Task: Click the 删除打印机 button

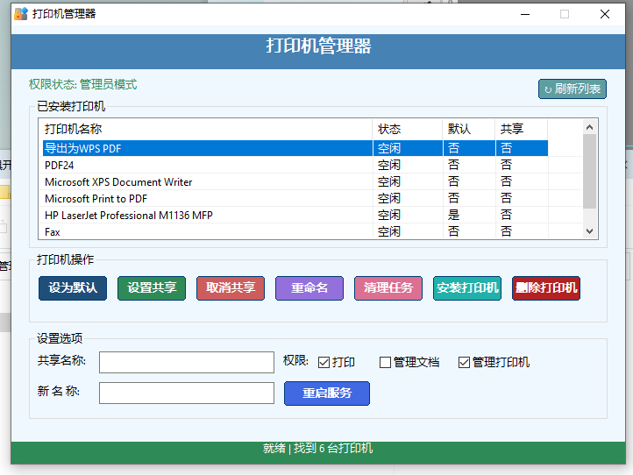Action: [546, 288]
